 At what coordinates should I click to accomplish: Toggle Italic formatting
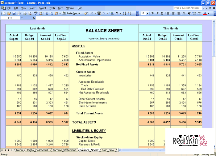coord(157,13)
